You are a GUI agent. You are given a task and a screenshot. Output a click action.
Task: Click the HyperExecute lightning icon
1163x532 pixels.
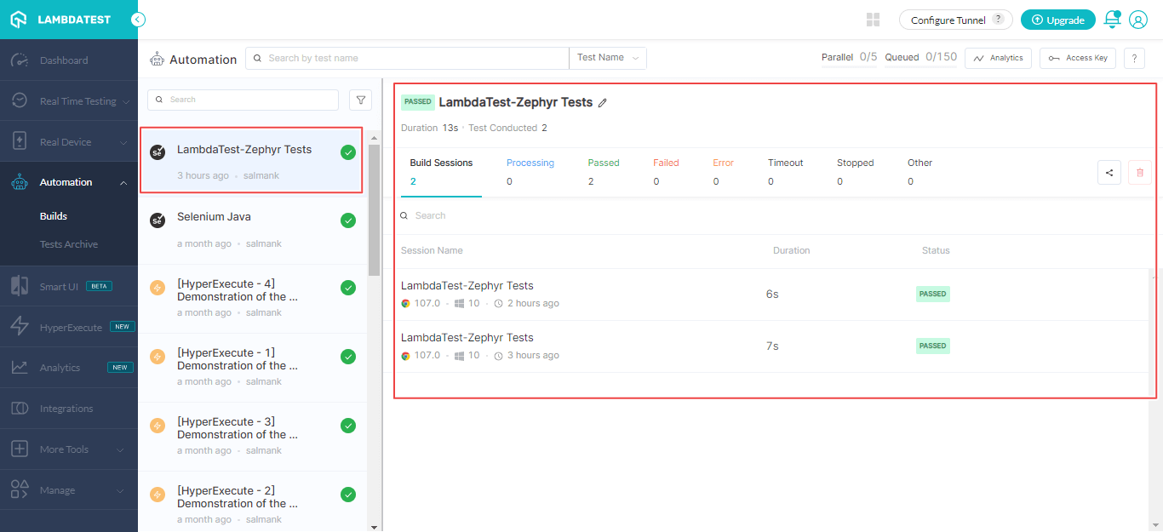pos(19,326)
